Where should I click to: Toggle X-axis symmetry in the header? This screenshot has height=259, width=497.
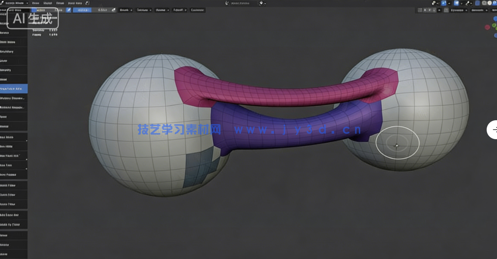tap(425, 9)
